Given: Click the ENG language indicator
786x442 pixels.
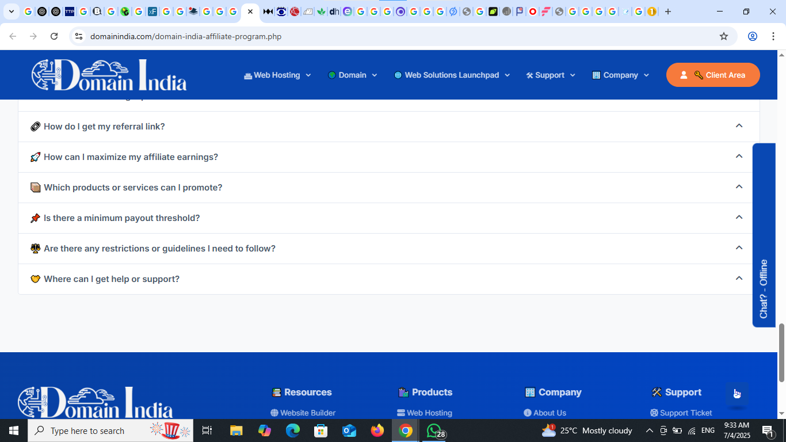Looking at the screenshot, I should 708,430.
